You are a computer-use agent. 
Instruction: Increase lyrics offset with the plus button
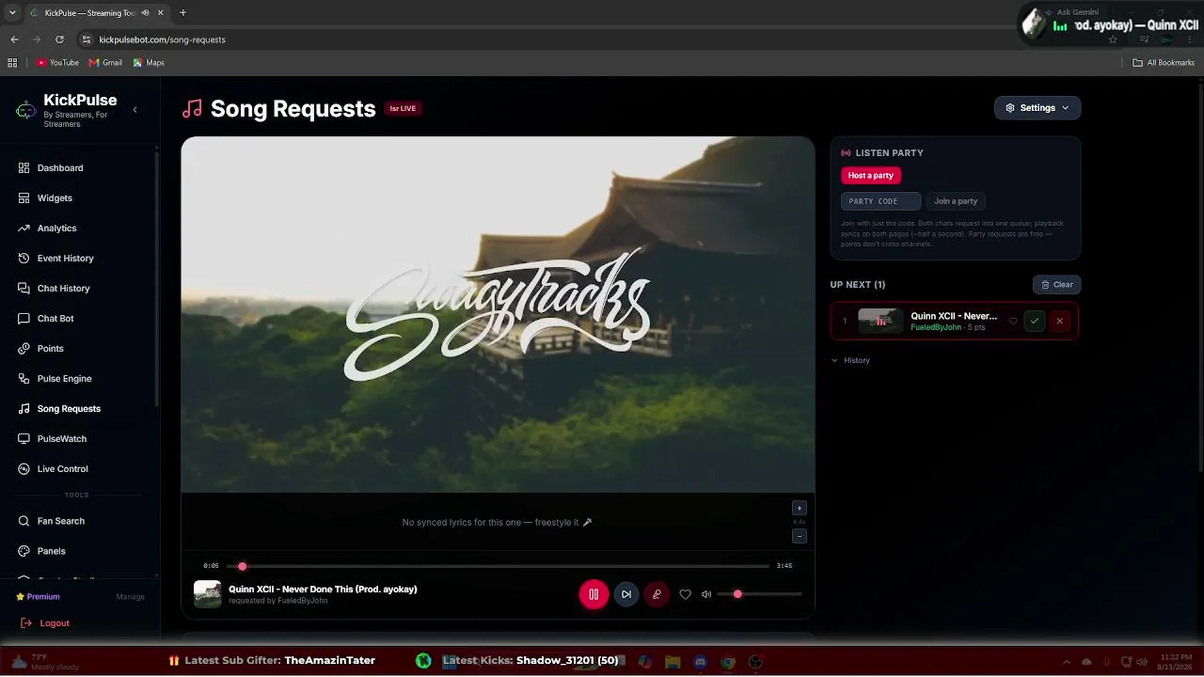click(800, 509)
